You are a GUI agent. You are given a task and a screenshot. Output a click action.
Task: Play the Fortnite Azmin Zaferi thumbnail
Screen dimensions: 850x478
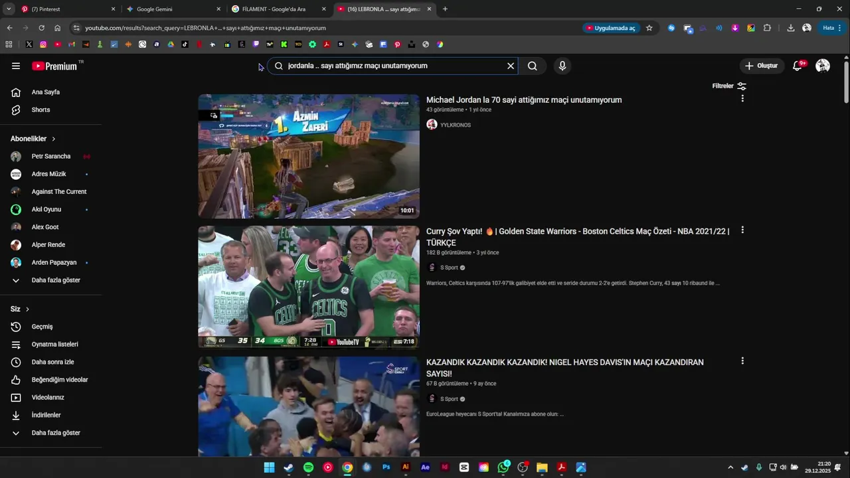[x=309, y=156]
